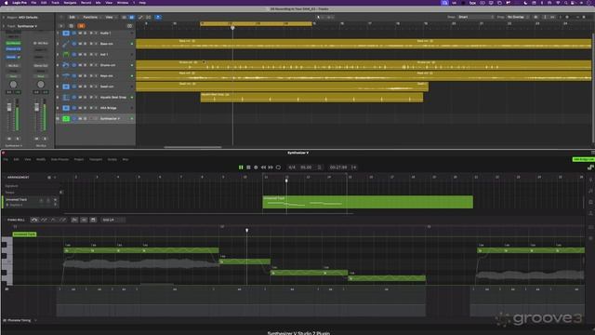Open Synthesizer V Modify menu

(41, 159)
